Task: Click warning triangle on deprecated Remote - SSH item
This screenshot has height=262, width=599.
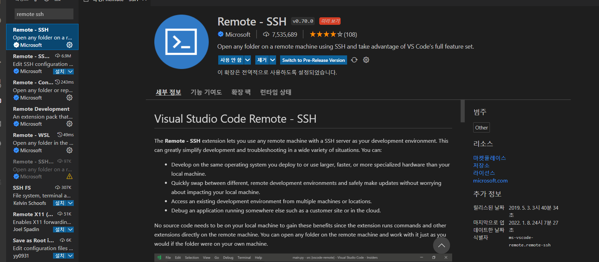Action: click(69, 176)
